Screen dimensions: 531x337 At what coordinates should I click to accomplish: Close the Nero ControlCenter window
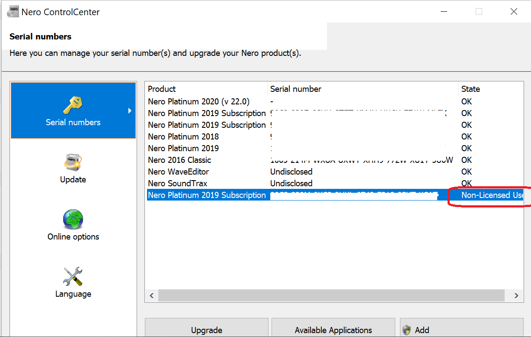(514, 12)
